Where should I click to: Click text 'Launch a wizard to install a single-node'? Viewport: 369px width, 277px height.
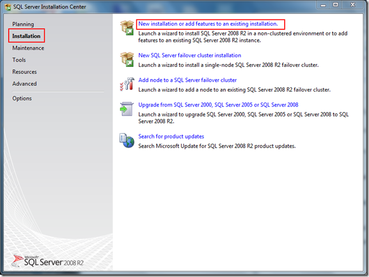[x=228, y=65]
